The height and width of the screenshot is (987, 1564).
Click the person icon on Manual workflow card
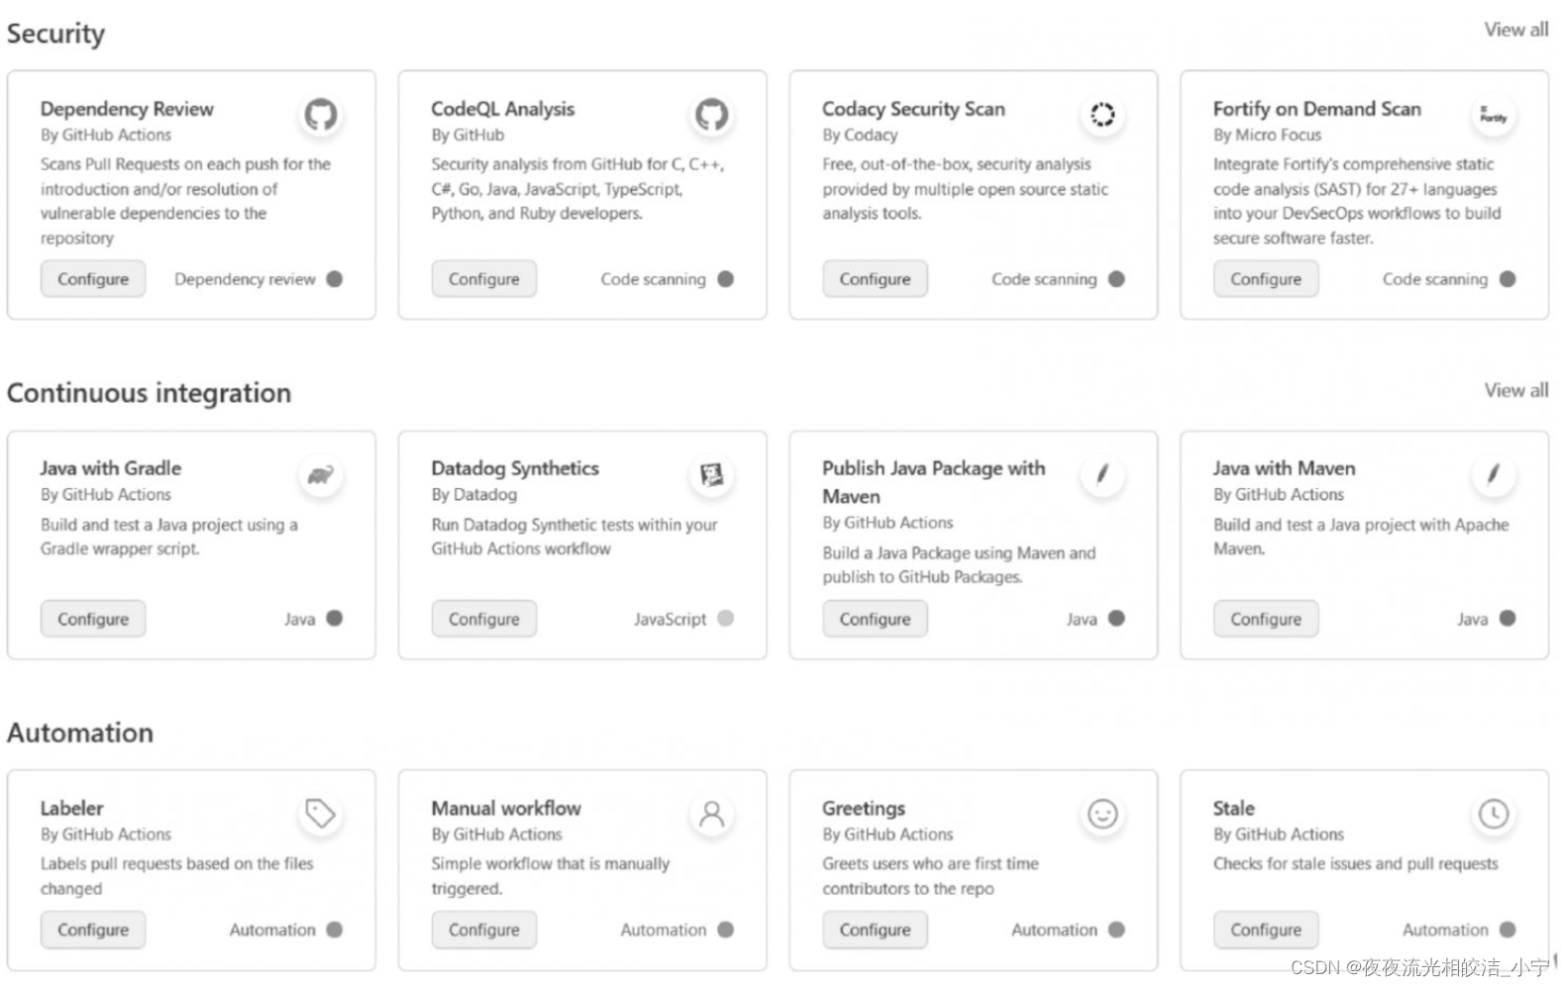[x=711, y=814]
